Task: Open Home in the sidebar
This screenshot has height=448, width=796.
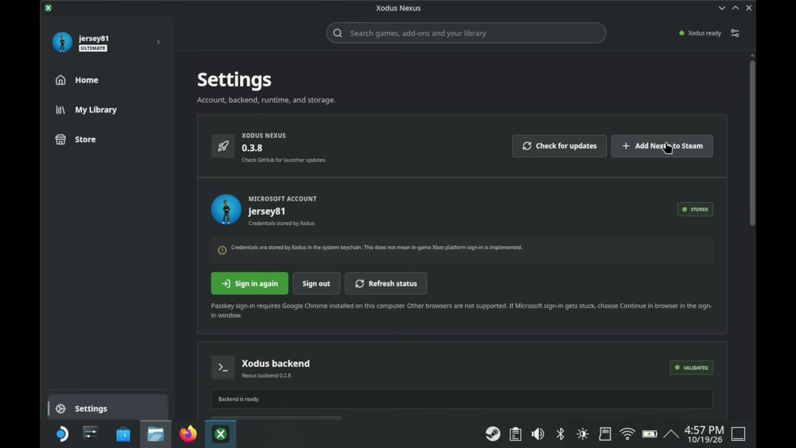Action: 86,80
